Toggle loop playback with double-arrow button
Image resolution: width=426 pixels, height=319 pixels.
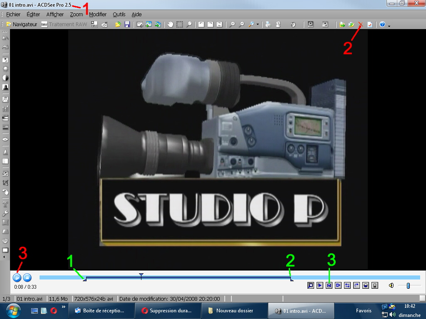(347, 285)
